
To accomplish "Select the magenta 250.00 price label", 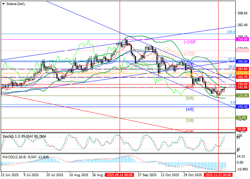I will pos(242,40).
